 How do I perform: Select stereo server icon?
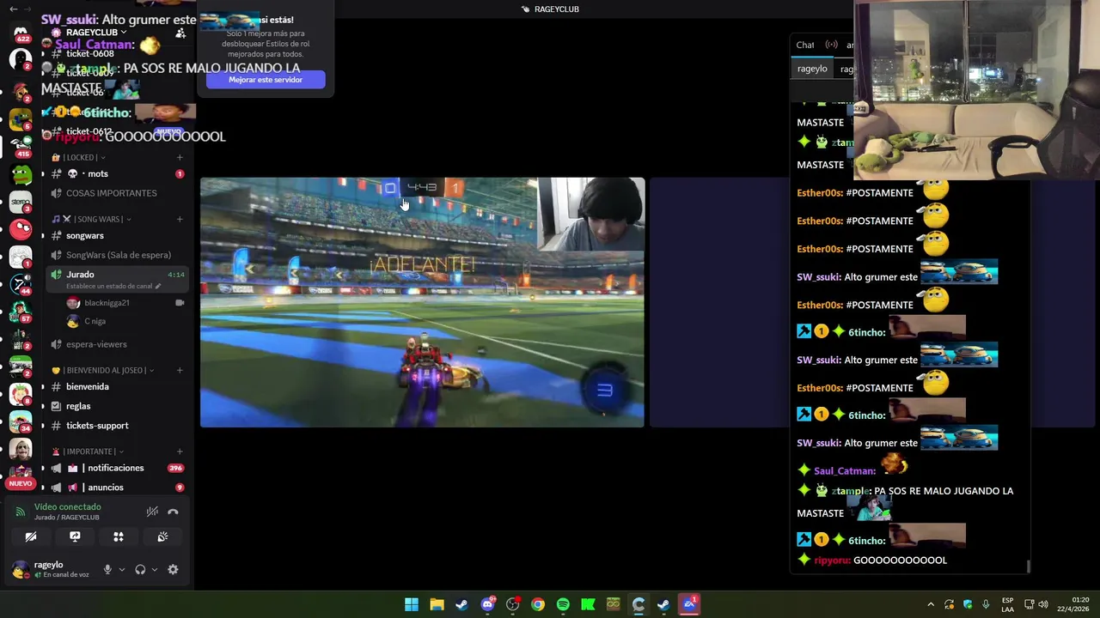tap(21, 203)
